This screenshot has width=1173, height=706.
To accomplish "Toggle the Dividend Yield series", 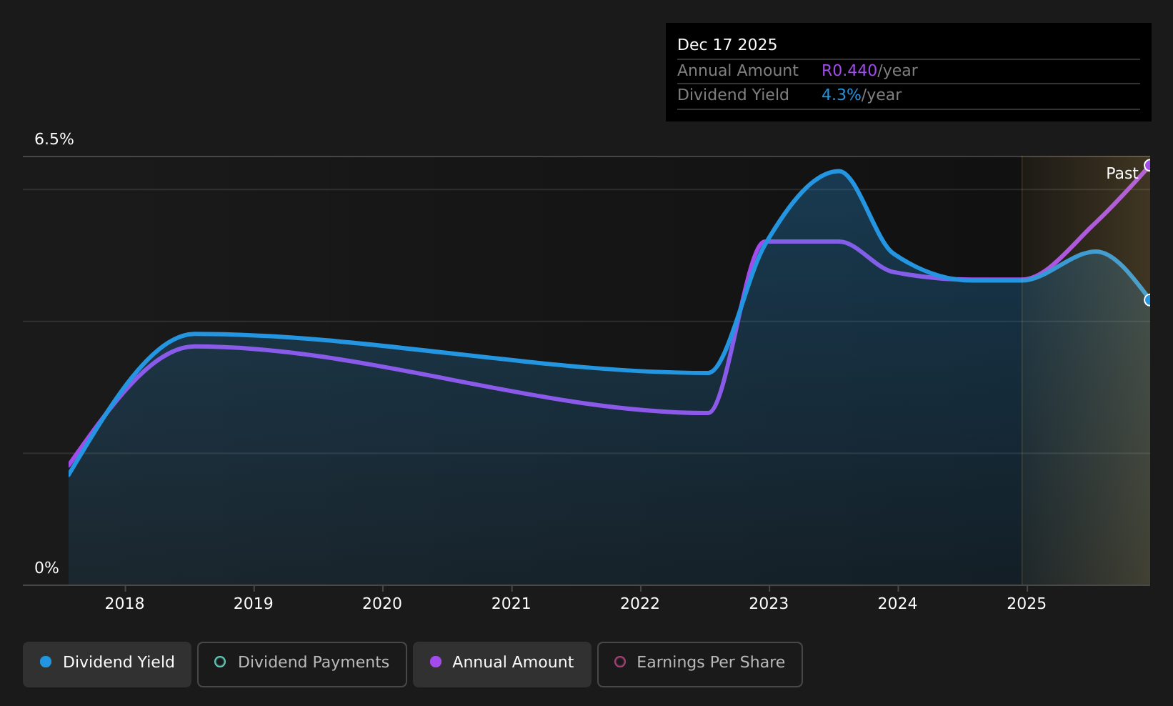I will (107, 664).
